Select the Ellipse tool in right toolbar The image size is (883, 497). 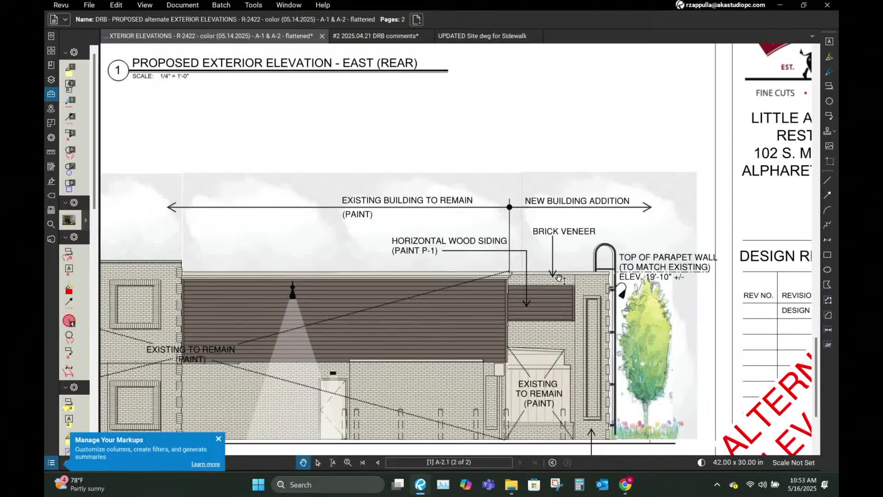pyautogui.click(x=827, y=270)
